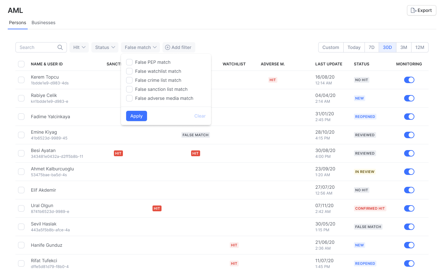The height and width of the screenshot is (277, 444).
Task: Check the False PEP match option
Action: click(129, 62)
